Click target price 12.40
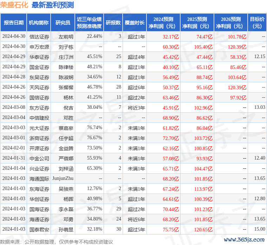This screenshot has height=245, width=267. [x=260, y=158]
